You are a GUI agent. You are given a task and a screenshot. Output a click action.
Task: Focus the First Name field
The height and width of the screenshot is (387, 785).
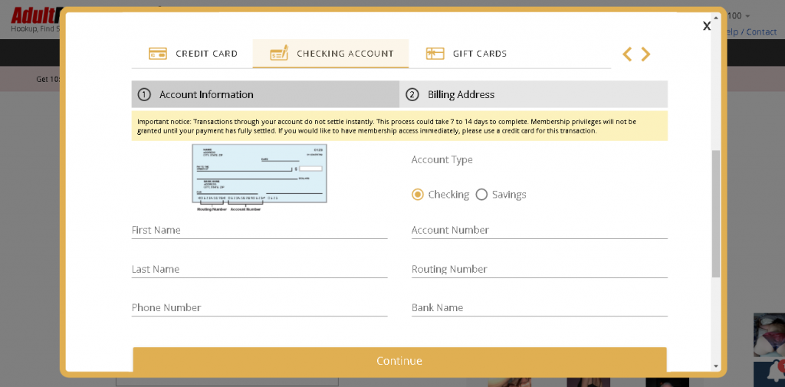[259, 230]
